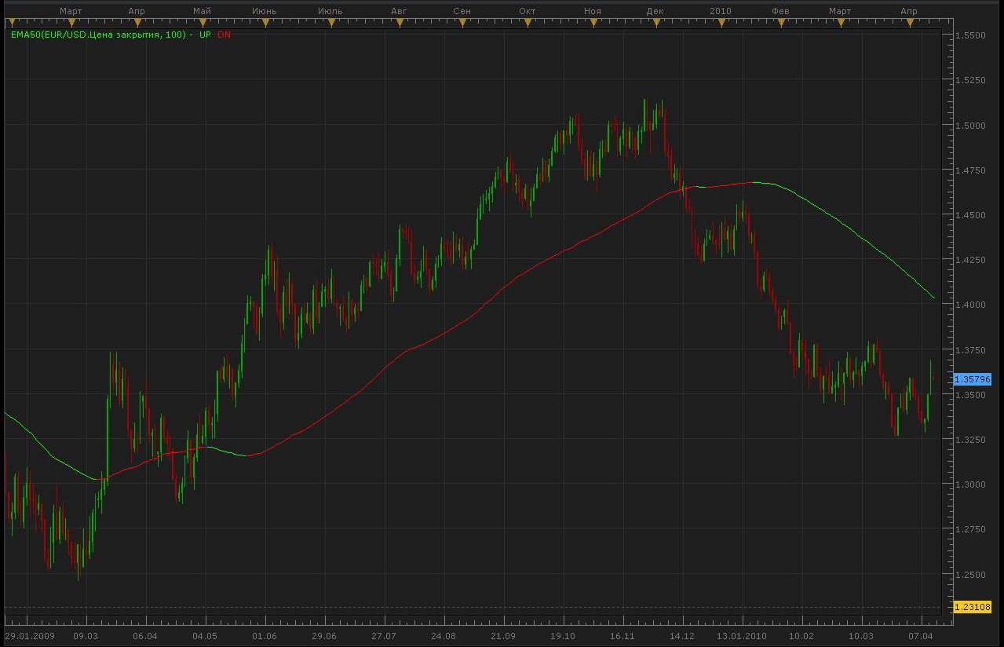Screen dimensions: 1004x647
Task: Click the 1.5250 price axis label
Action: click(x=971, y=80)
